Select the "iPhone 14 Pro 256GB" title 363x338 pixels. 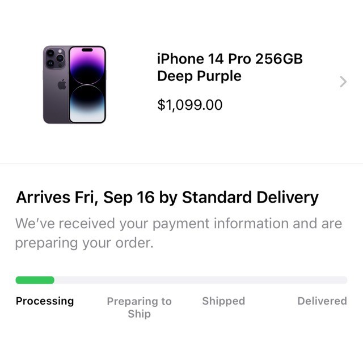230,59
